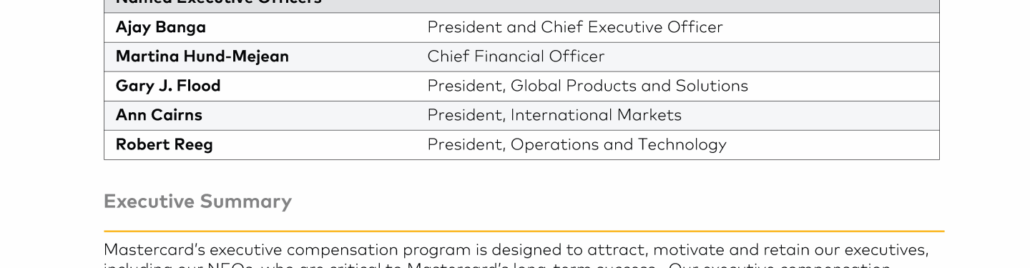Image resolution: width=1030 pixels, height=268 pixels.
Task: Click President, Global Products and Solutions
Action: pos(588,86)
